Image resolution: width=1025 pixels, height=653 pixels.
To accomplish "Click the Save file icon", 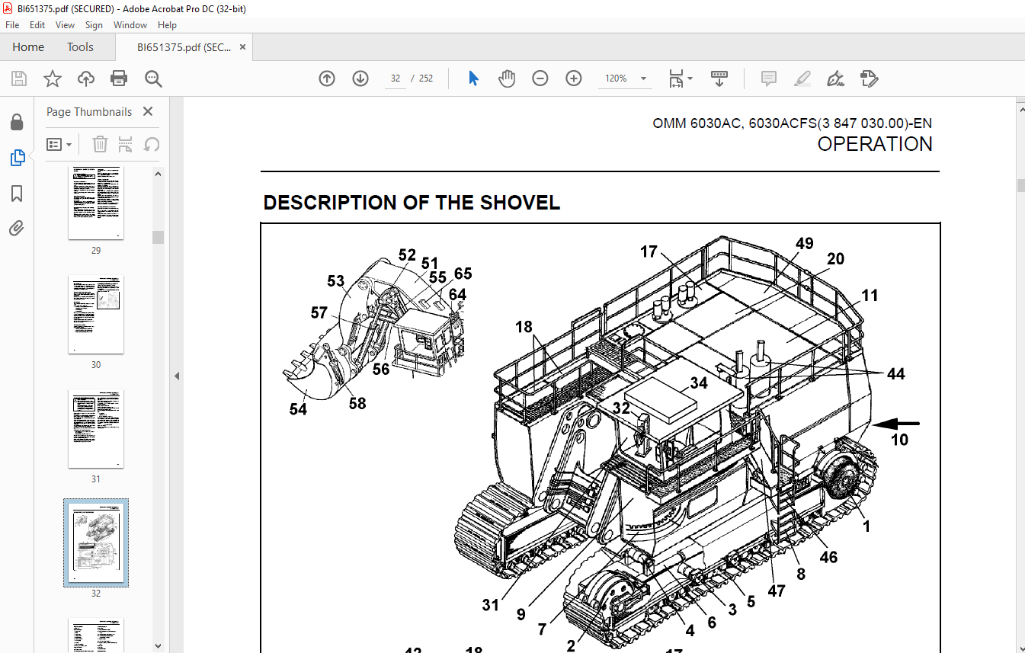I will 18,78.
